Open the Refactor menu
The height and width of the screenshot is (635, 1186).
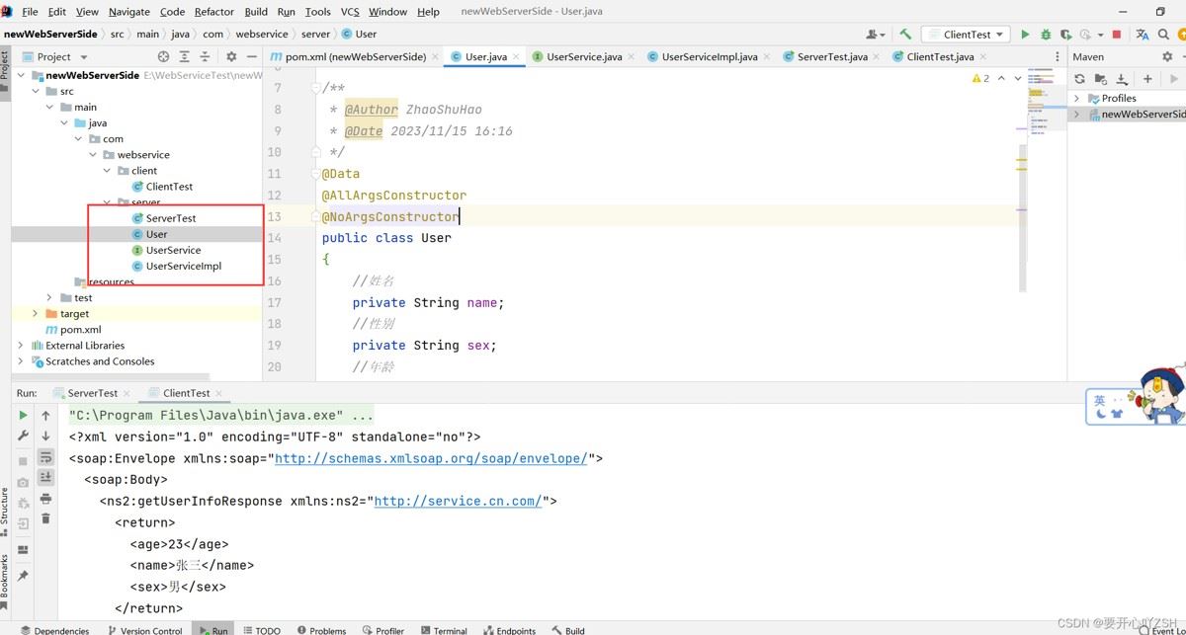[x=213, y=12]
